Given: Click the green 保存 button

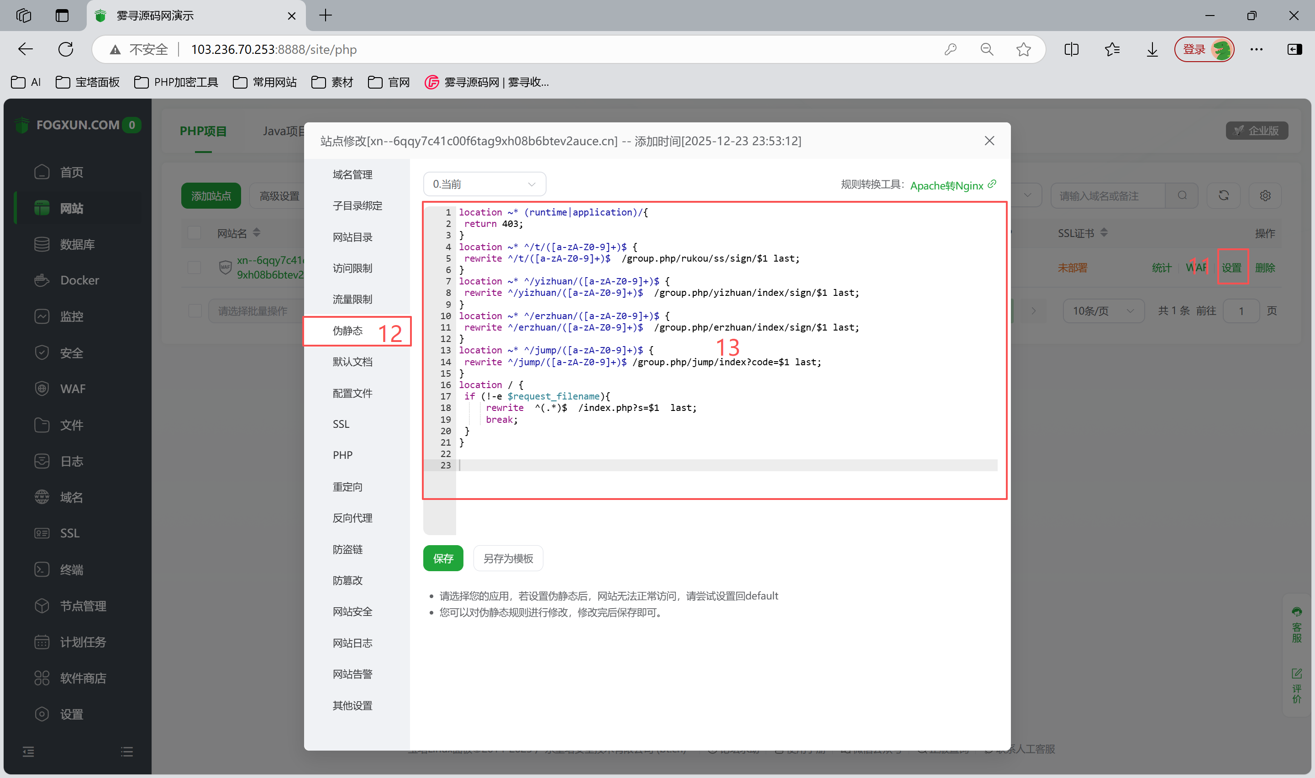Looking at the screenshot, I should (x=443, y=558).
